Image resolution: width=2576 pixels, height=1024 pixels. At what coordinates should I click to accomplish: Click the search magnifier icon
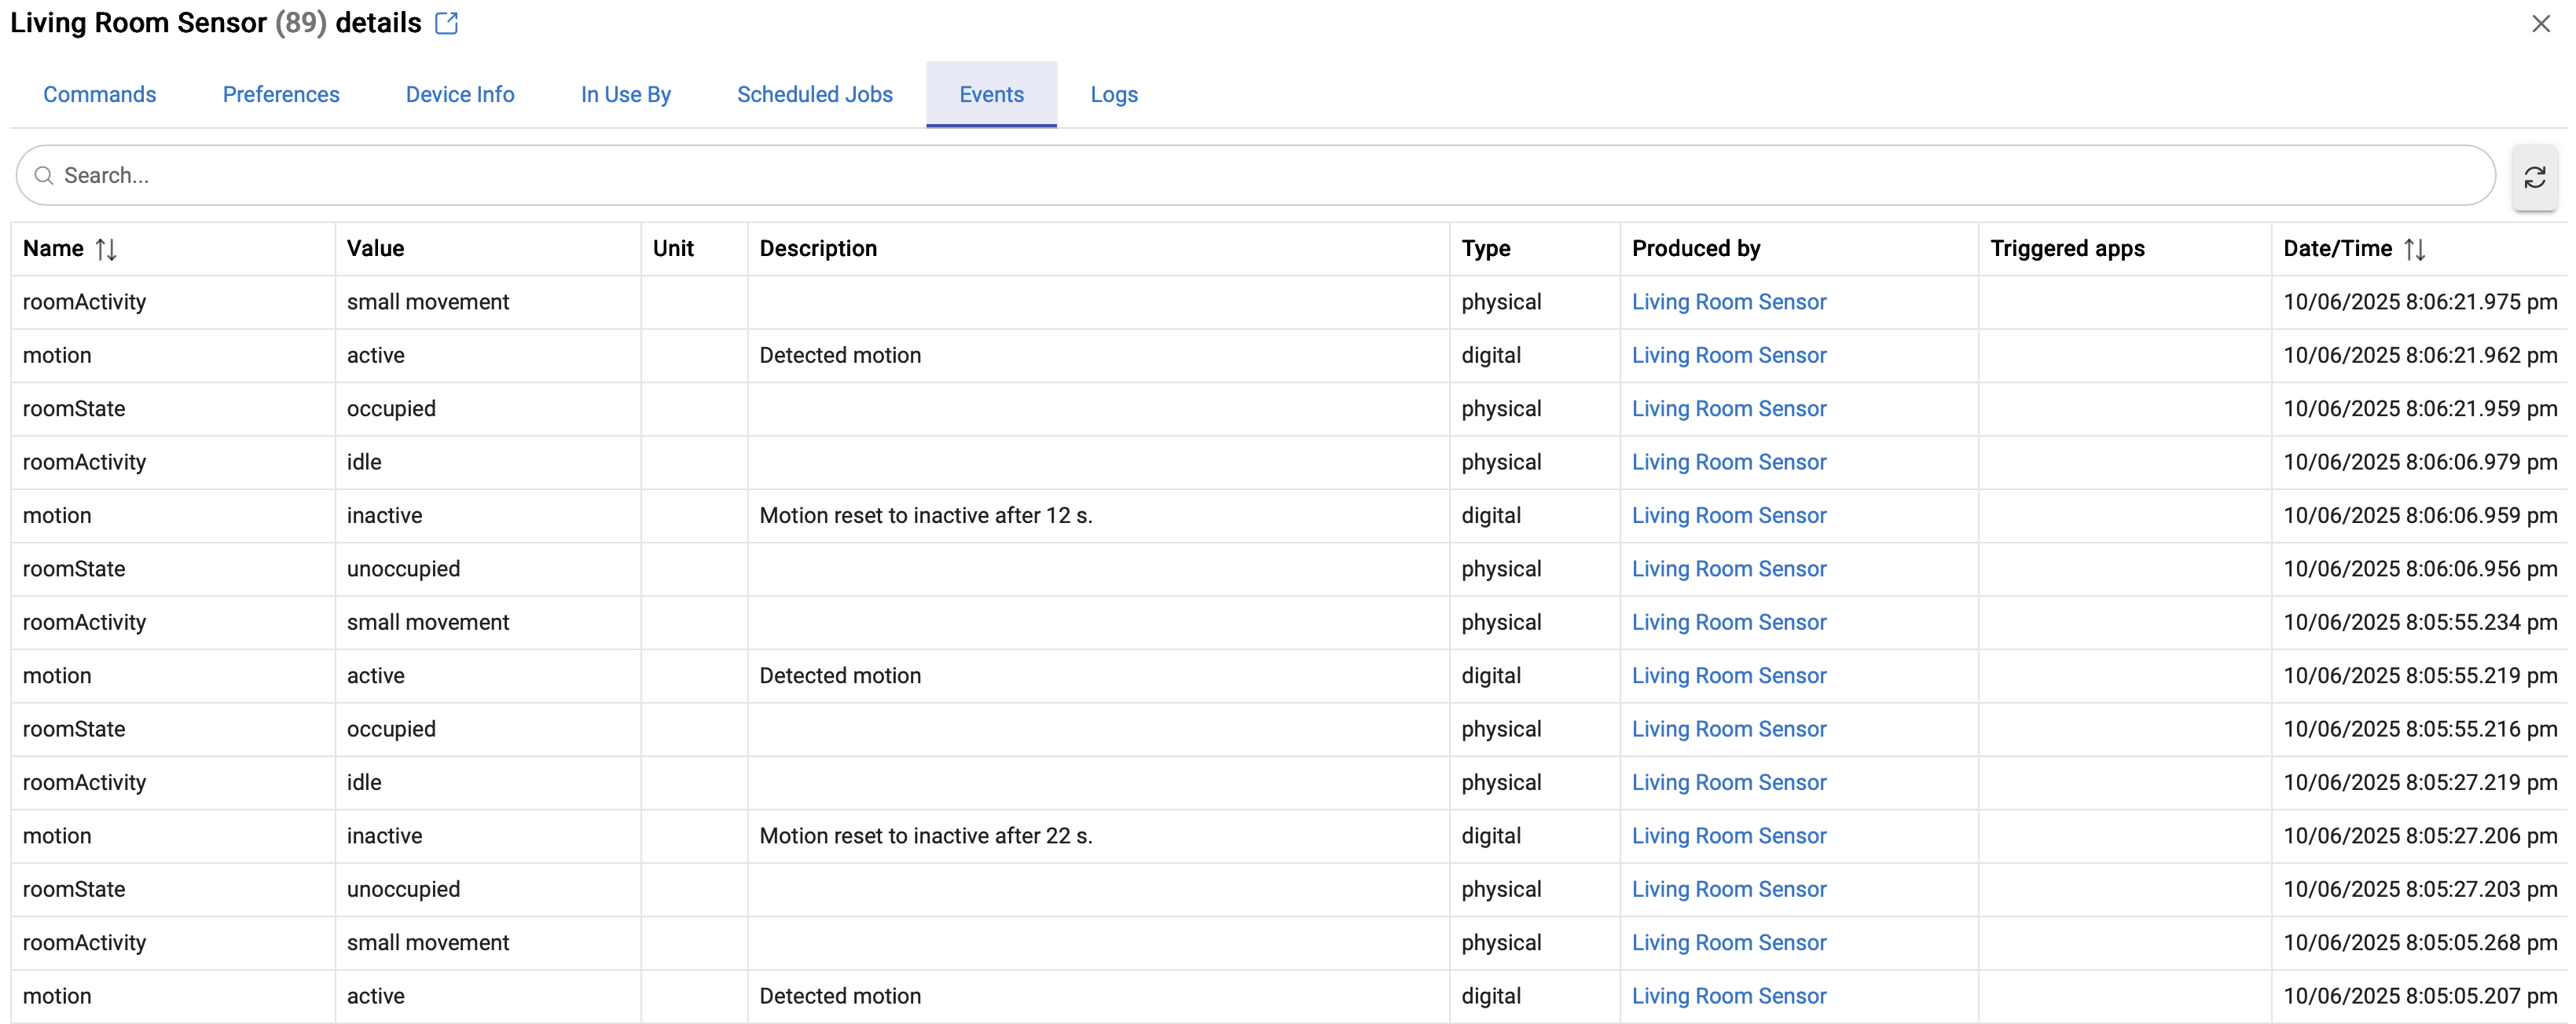pyautogui.click(x=44, y=176)
